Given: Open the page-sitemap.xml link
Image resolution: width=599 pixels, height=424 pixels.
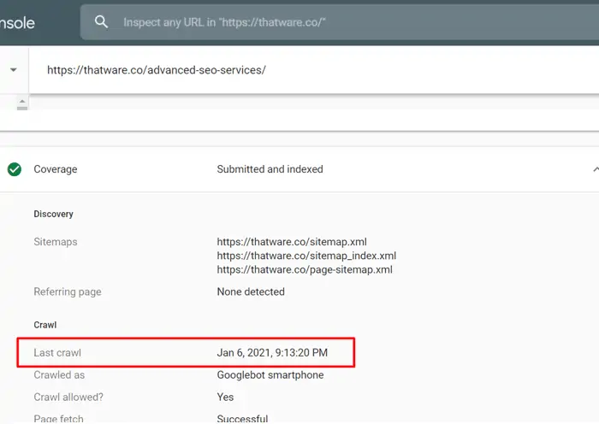Looking at the screenshot, I should [305, 269].
